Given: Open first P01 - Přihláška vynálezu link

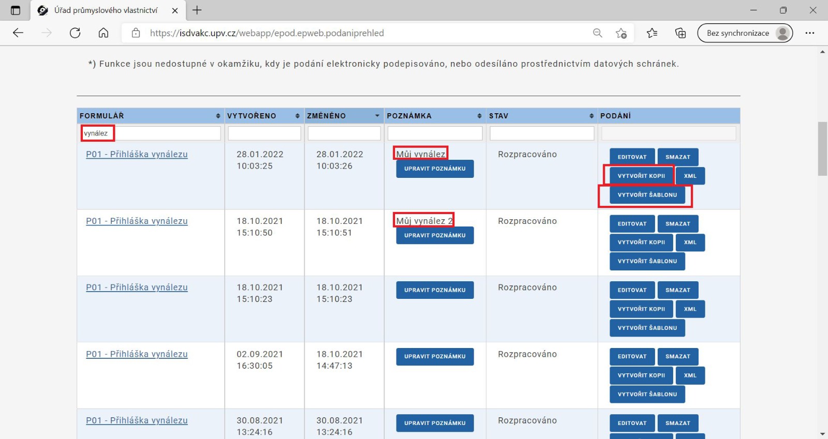Looking at the screenshot, I should click(x=137, y=154).
